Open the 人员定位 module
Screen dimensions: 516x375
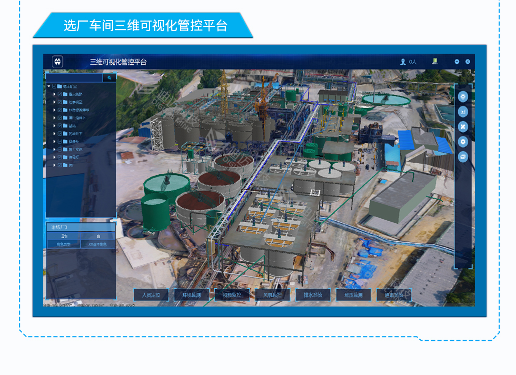click(x=151, y=295)
